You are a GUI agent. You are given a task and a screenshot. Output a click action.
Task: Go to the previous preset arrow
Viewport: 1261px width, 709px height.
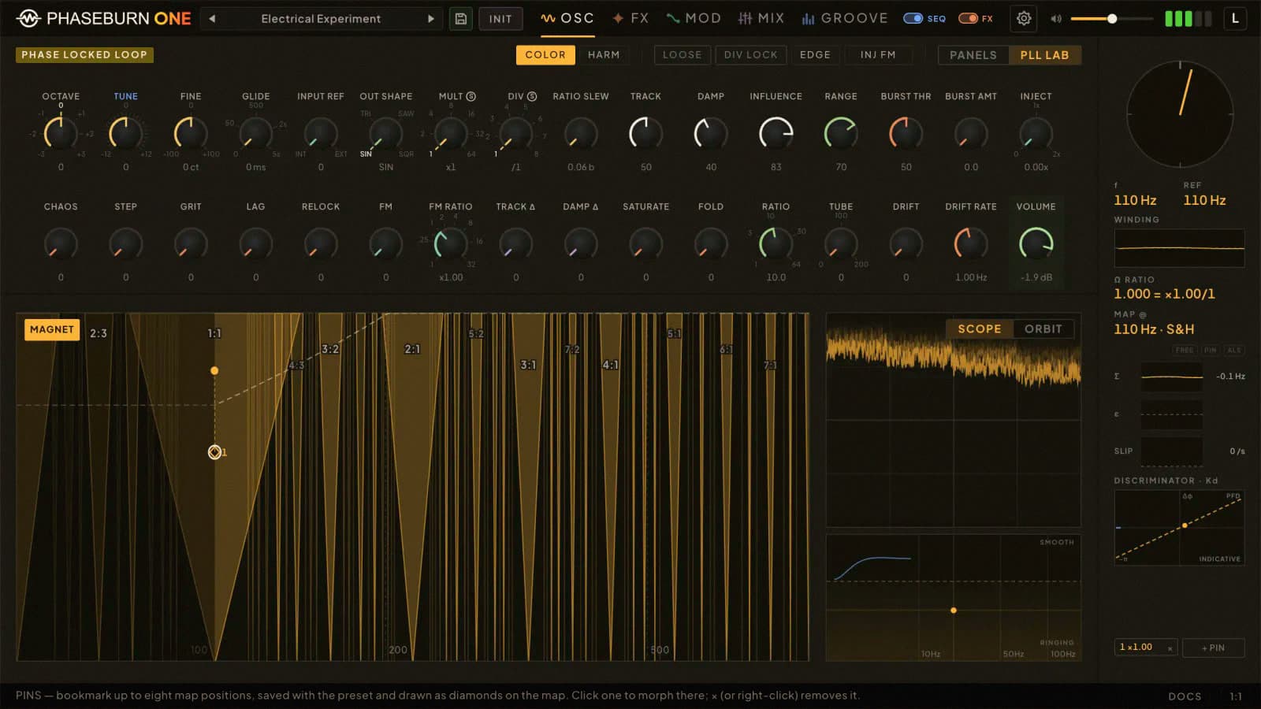(212, 18)
